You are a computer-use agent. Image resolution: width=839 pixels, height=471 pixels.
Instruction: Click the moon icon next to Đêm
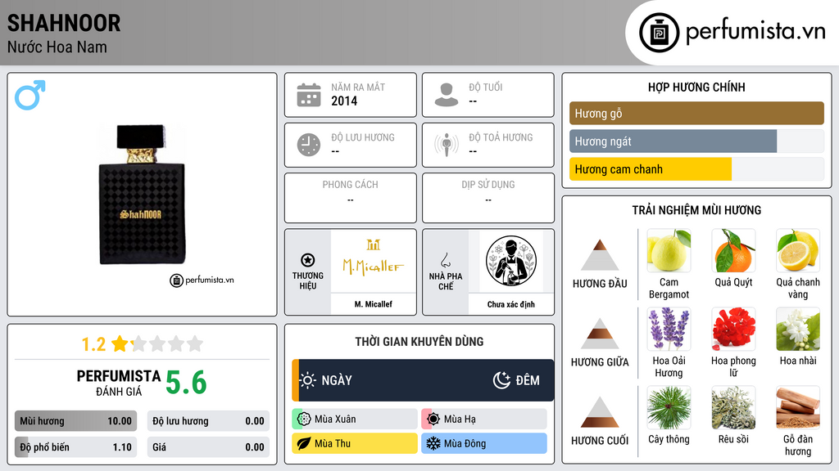[x=501, y=380]
